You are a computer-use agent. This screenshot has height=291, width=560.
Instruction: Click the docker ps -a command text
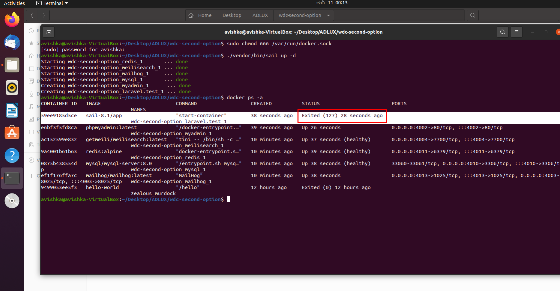245,98
